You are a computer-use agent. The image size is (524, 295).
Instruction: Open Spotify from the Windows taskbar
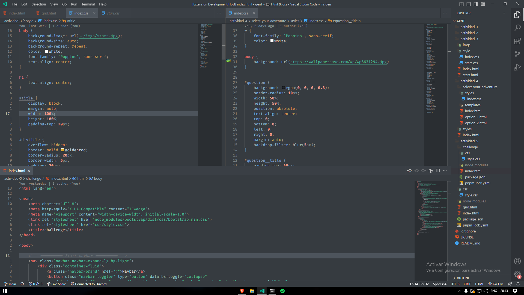282,291
